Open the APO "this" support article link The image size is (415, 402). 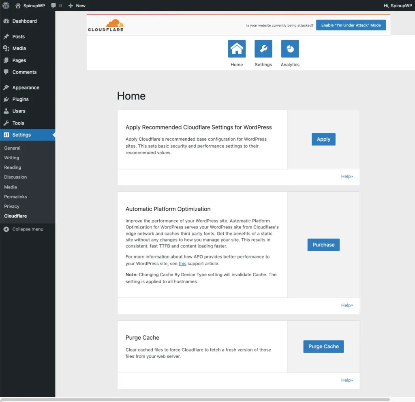tap(182, 263)
